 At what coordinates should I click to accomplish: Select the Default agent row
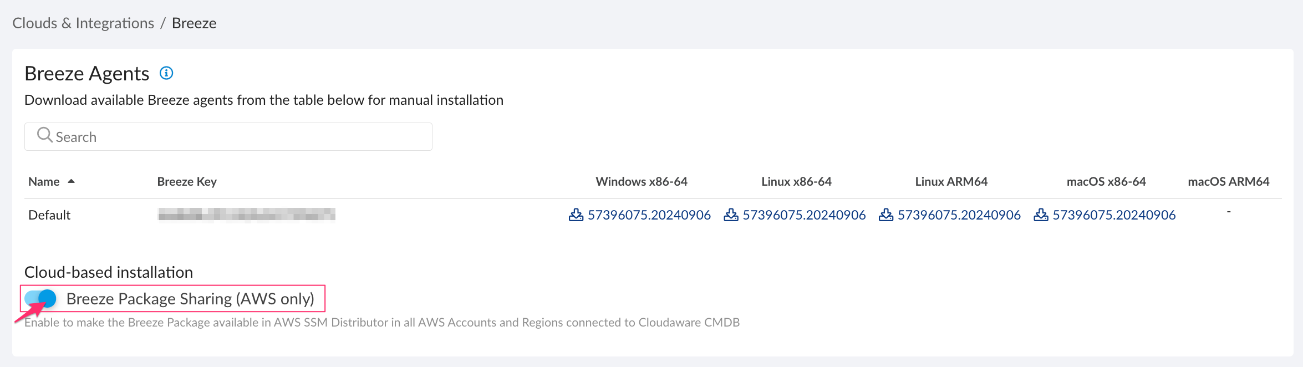[49, 215]
